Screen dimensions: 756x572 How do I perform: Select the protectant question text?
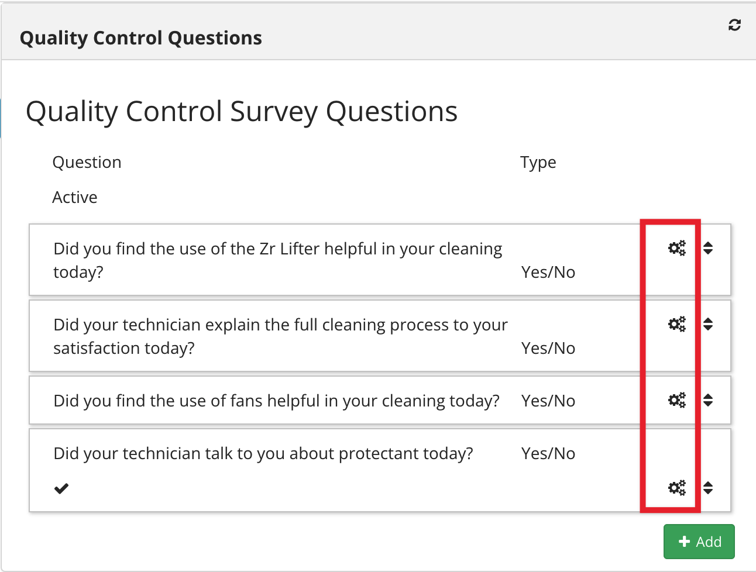click(x=263, y=453)
